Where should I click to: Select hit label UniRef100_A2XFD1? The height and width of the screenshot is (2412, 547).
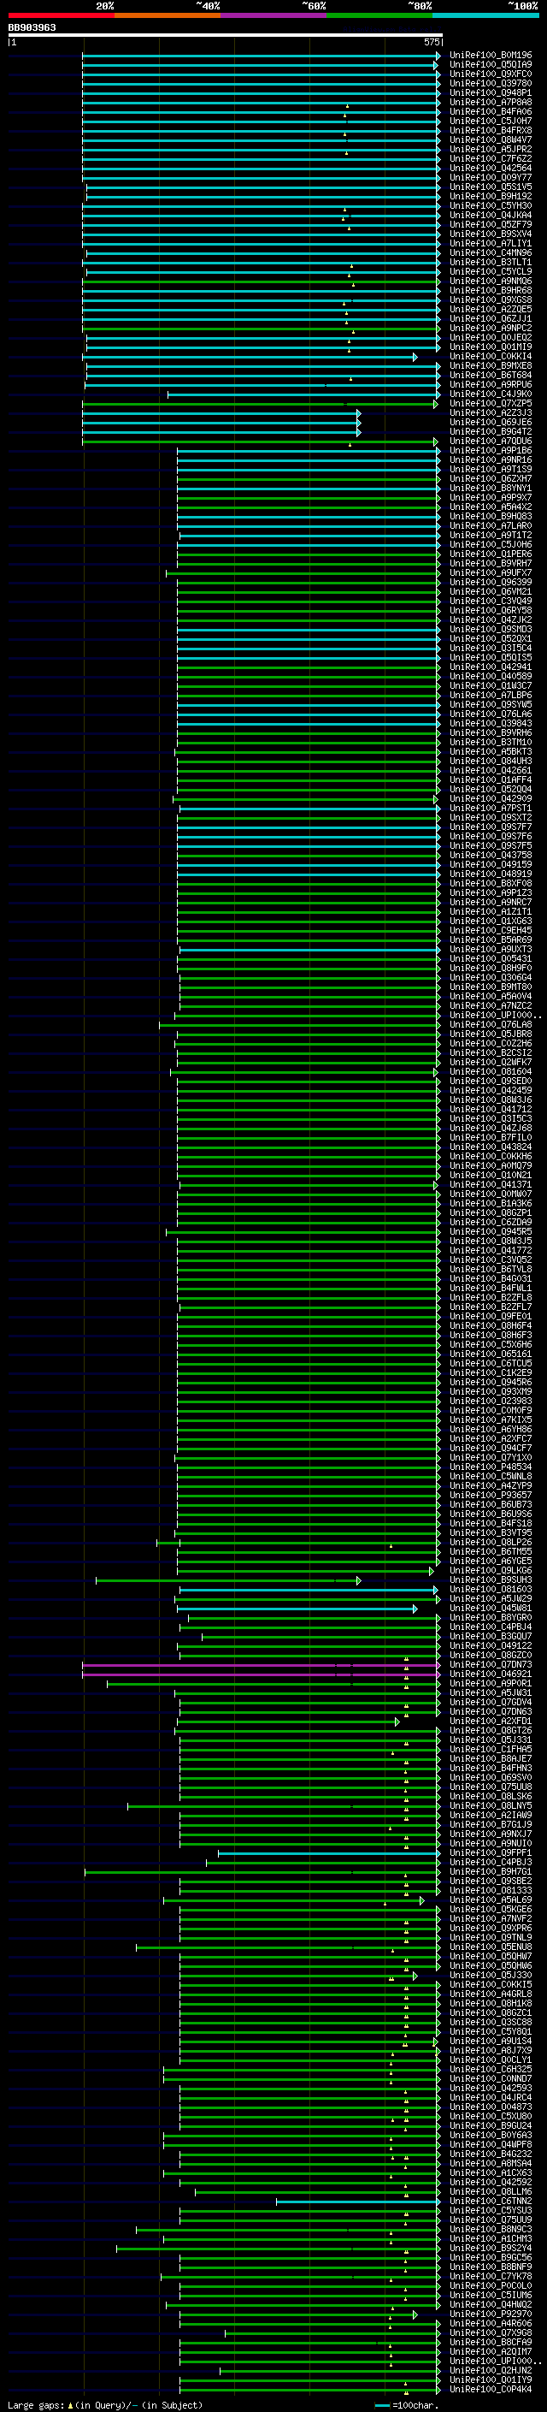(491, 1721)
